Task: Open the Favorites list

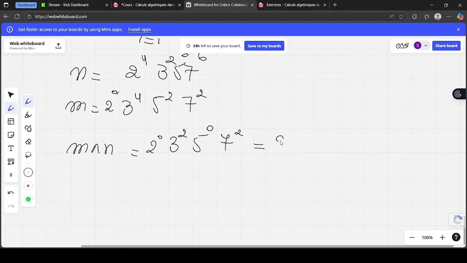Action: pos(427,16)
